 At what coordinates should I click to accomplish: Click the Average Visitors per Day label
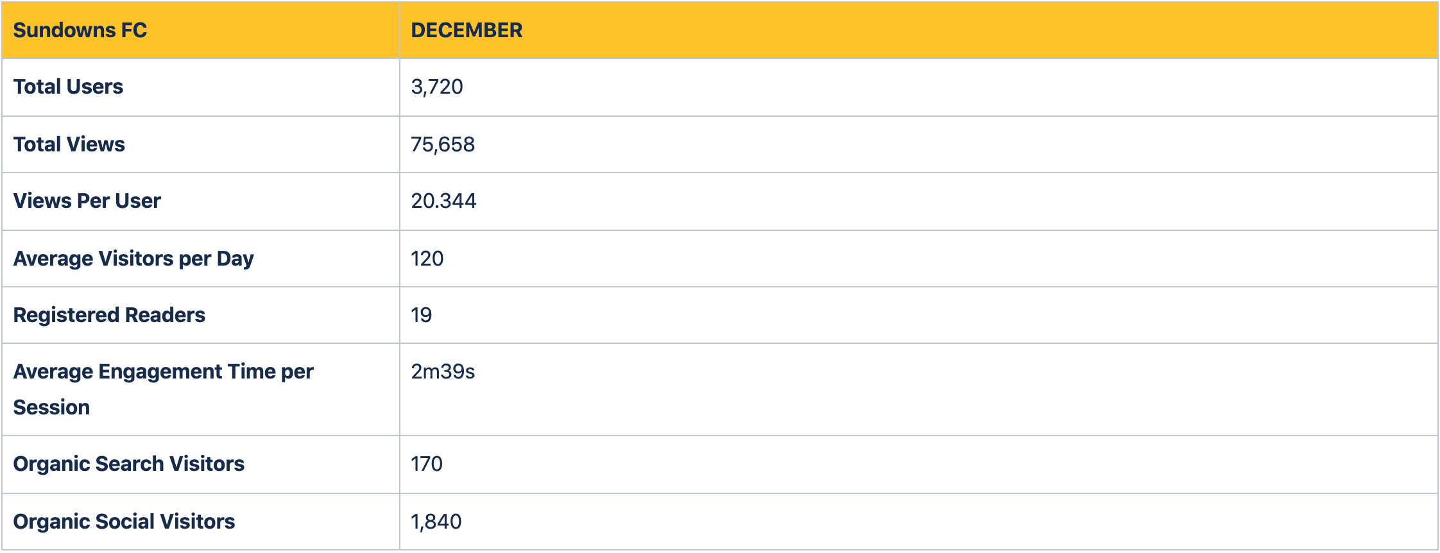click(x=133, y=259)
